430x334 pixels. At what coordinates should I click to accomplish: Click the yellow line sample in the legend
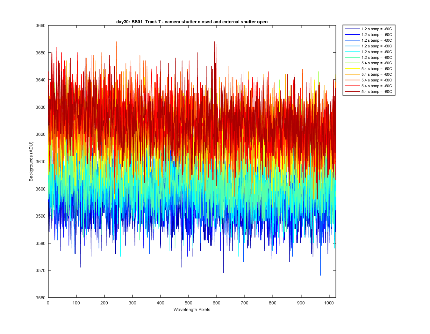(x=352, y=69)
